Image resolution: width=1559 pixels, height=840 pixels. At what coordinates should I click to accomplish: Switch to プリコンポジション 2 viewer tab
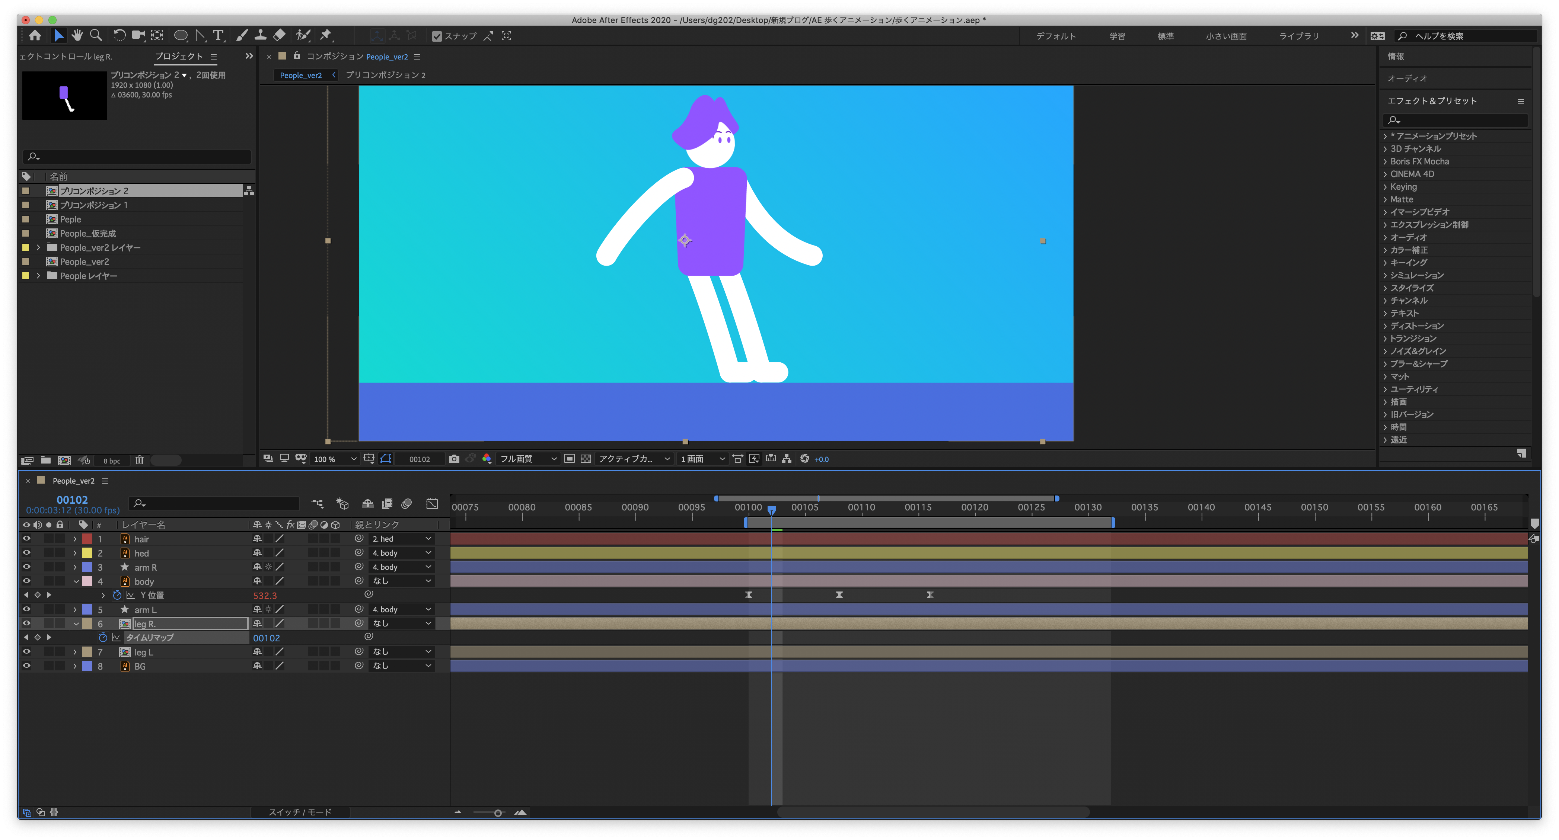tap(386, 75)
